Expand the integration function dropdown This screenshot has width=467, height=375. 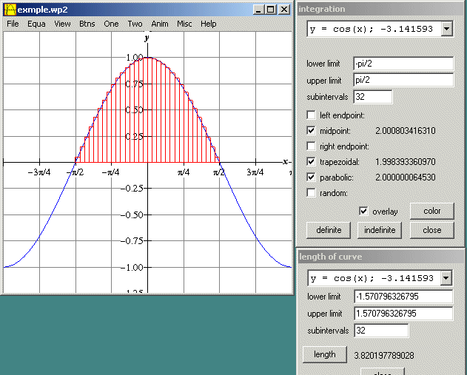coord(446,29)
